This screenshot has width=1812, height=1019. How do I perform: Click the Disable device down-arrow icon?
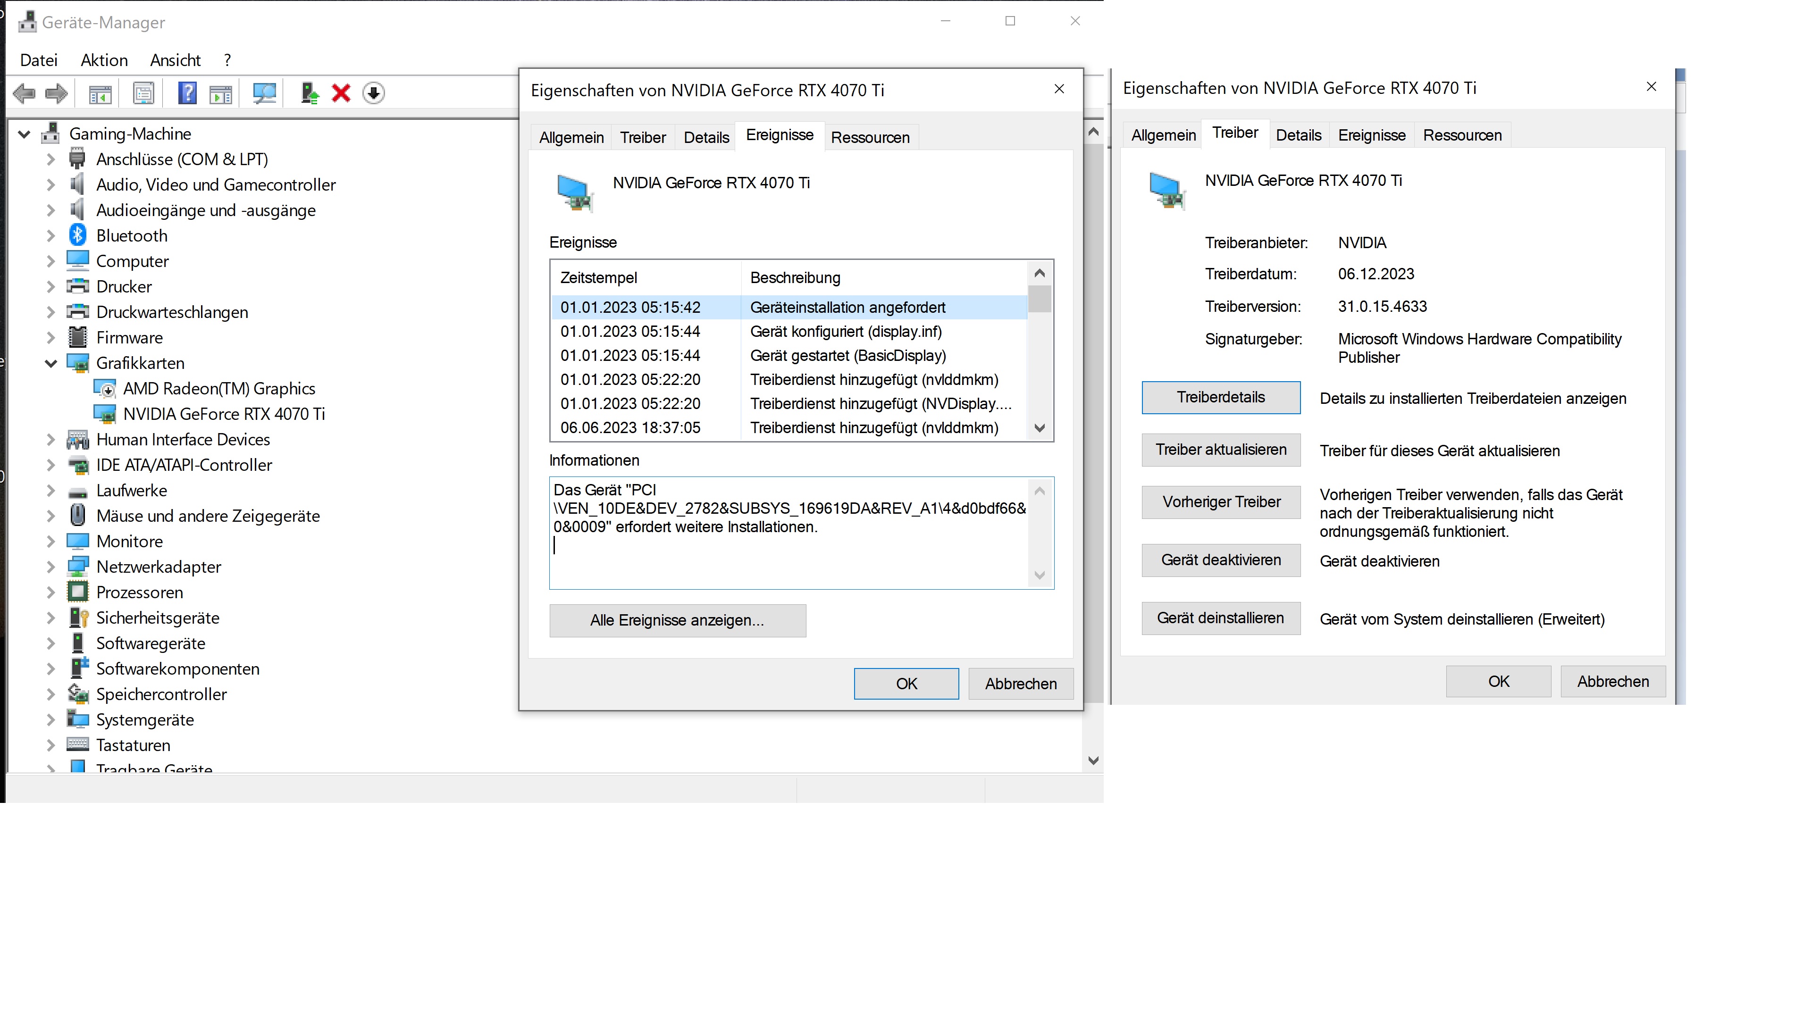point(374,93)
